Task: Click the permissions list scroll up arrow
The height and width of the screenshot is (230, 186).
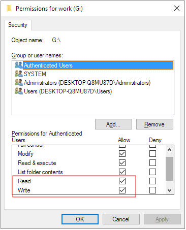Action: (x=169, y=150)
